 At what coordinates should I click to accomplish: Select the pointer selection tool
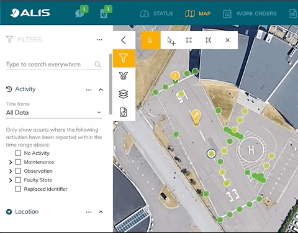point(151,40)
